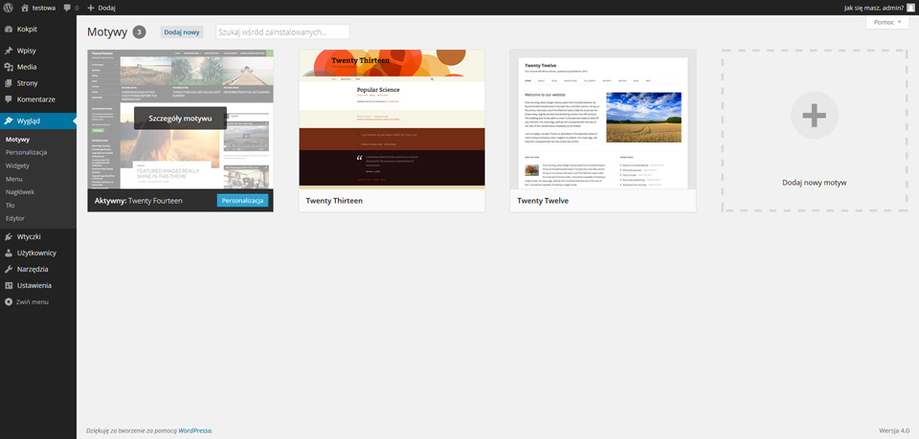Click the Dodaj nowy motyw label
Image resolution: width=919 pixels, height=439 pixels.
(x=814, y=183)
